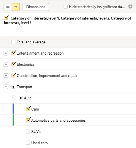Toggle the Auto partial checkbox

(20, 98)
